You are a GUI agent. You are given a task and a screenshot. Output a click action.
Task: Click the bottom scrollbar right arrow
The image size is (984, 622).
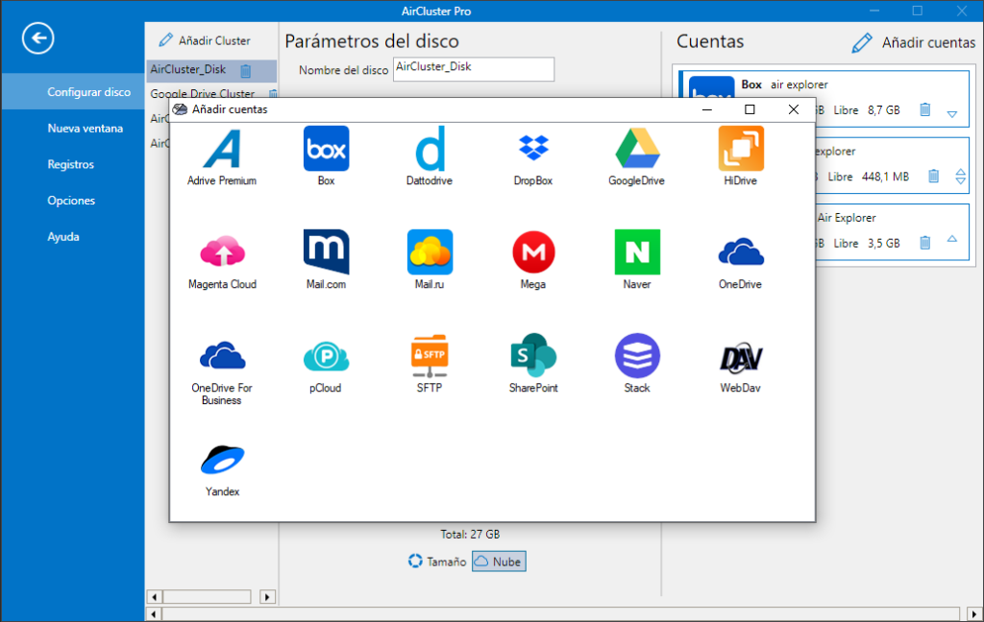(x=973, y=614)
